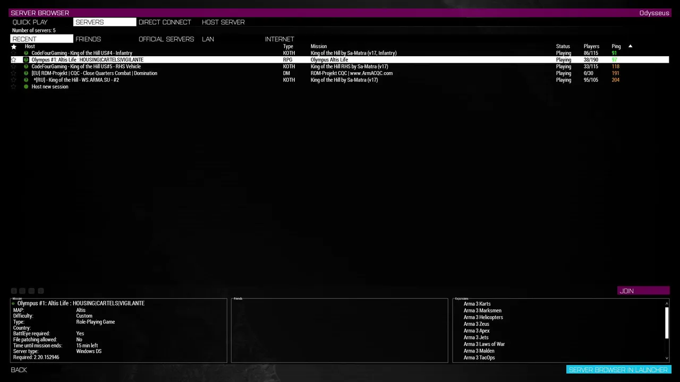Screen dimensions: 680x382
Task: Click Arma 3 Apex expansion entry
Action: 477,331
